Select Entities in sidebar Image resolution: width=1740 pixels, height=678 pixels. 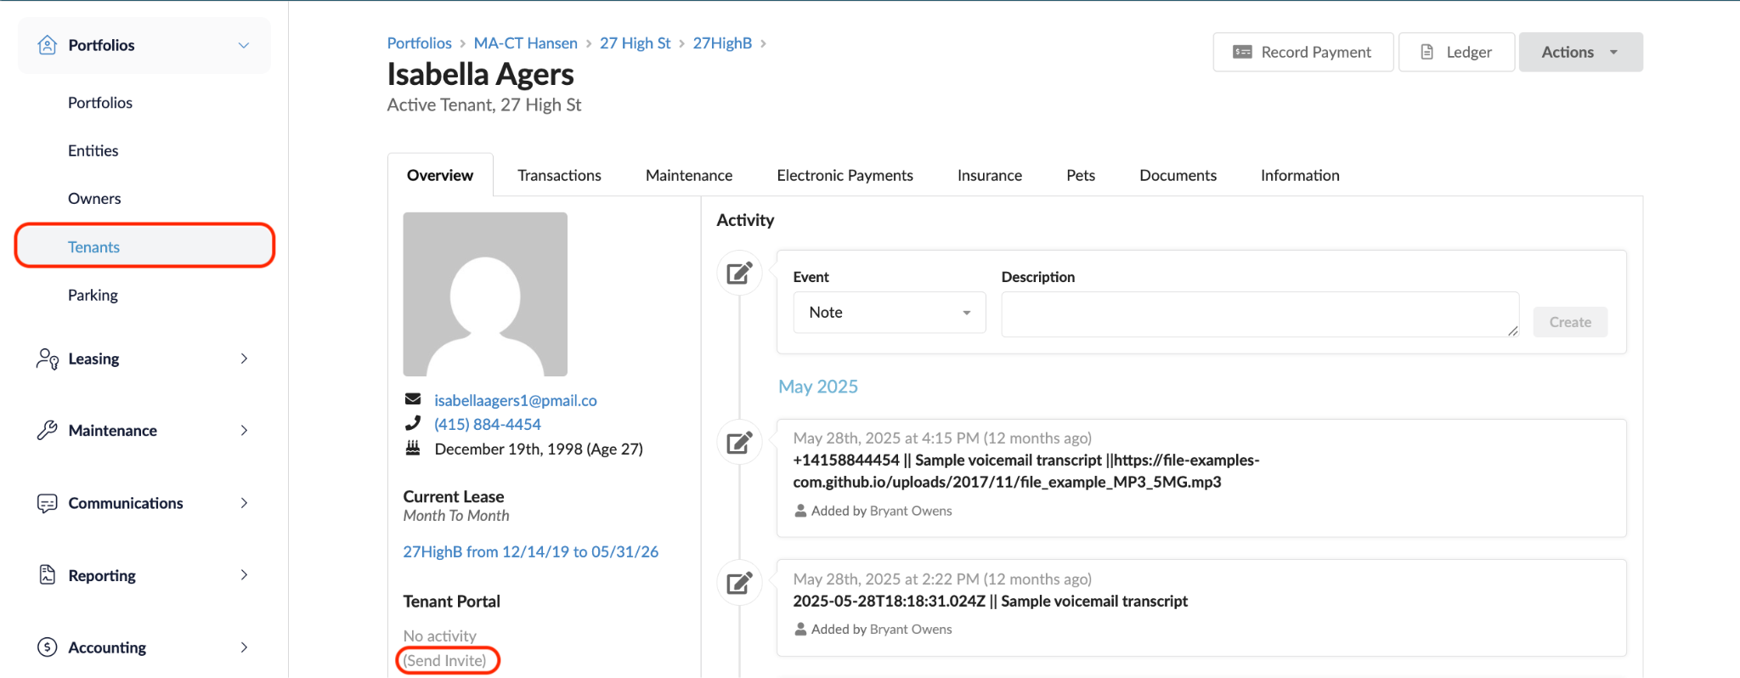[93, 150]
